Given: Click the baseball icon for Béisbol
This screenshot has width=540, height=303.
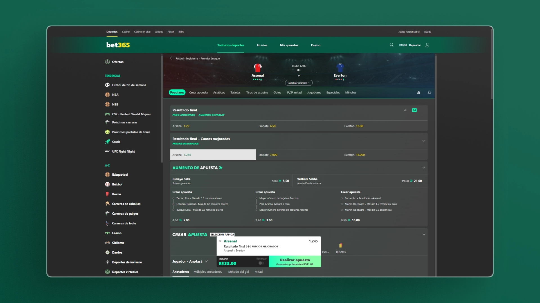Looking at the screenshot, I should click(107, 184).
